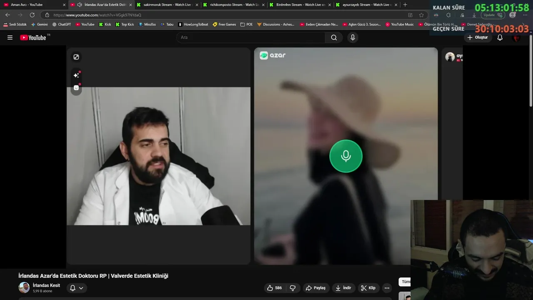Open more actions three-dot menu

[x=387, y=288]
